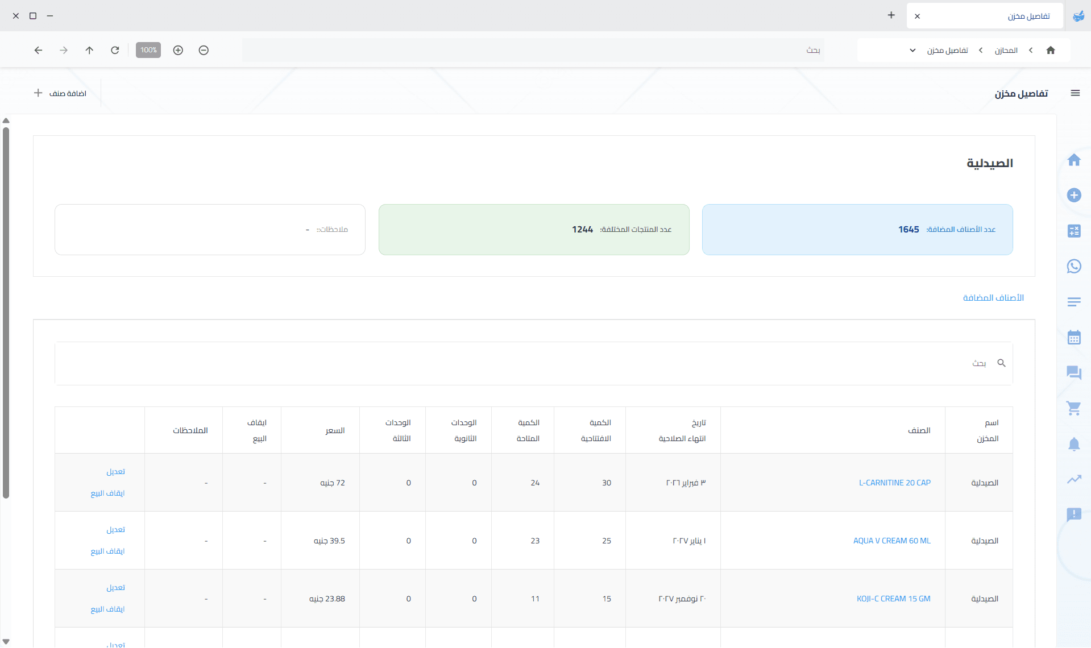This screenshot has height=648, width=1091.
Task: Click ايقاف البيع for AQUA V CREAM
Action: click(x=107, y=551)
